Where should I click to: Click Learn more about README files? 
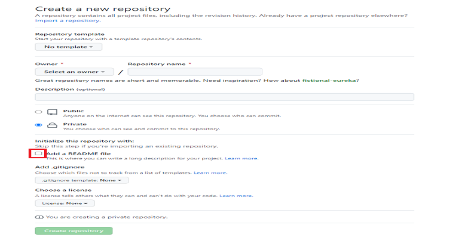click(241, 158)
